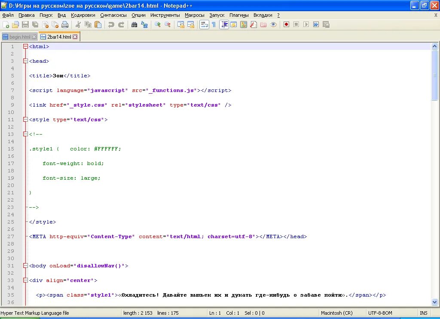Open the Вкладки menu
Image resolution: width=440 pixels, height=319 pixels.
click(263, 15)
